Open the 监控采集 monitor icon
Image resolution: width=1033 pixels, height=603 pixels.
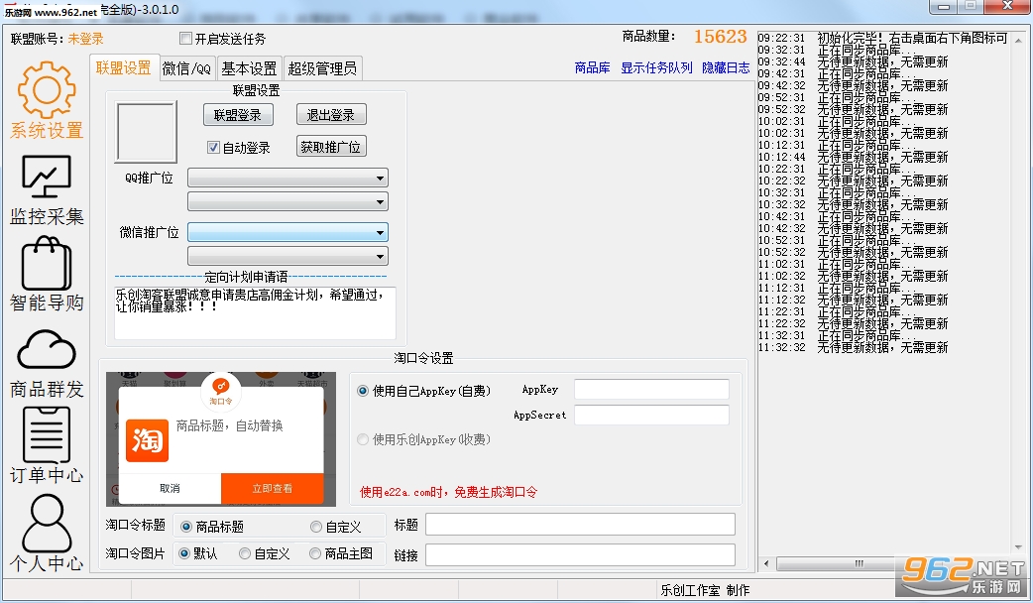[x=47, y=177]
